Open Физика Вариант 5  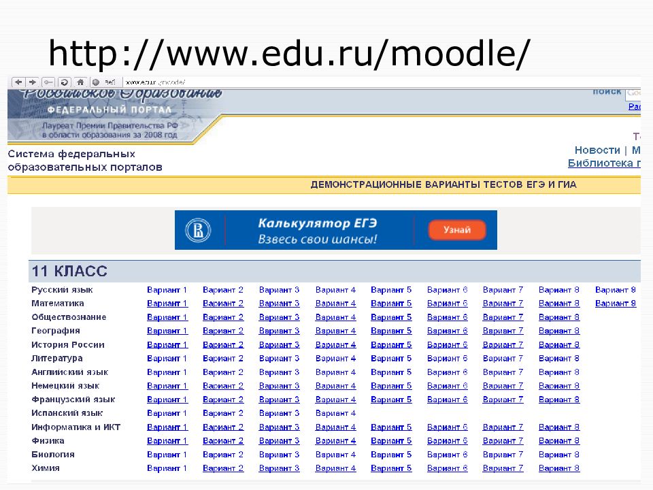click(391, 441)
